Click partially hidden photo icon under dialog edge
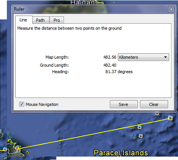178x160 pixels. pyautogui.click(x=157, y=114)
